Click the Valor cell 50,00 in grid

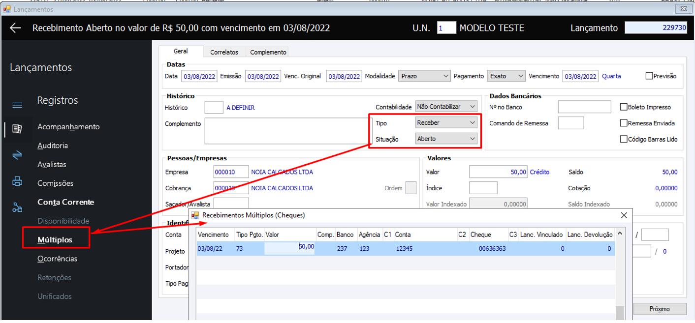[290, 248]
